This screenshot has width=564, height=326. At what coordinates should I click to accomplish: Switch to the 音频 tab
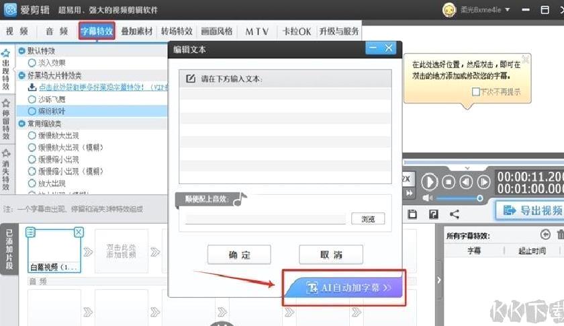[56, 32]
